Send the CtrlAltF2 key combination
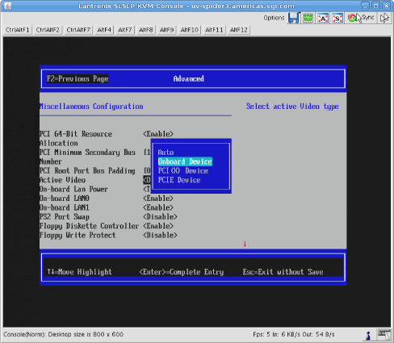Viewport: 394px width, 343px height. click(x=48, y=30)
